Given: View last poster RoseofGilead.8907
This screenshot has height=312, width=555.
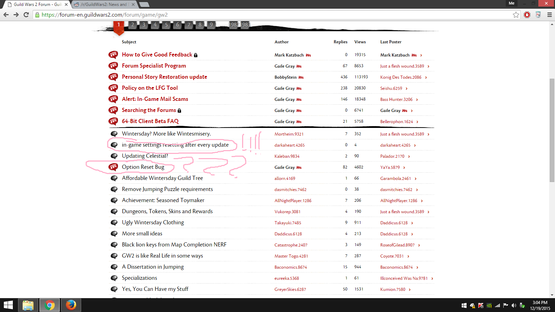Looking at the screenshot, I should [397, 245].
